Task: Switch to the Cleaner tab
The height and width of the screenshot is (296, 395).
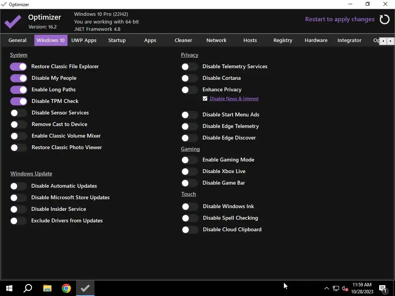Action: click(x=183, y=40)
